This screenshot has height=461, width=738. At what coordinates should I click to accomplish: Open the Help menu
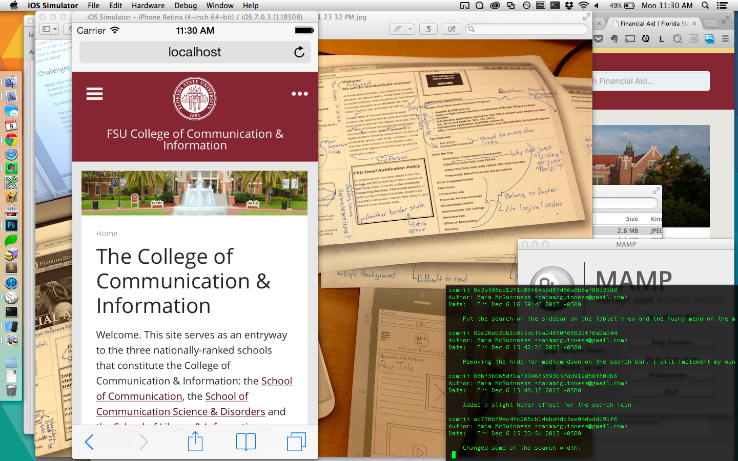click(x=251, y=6)
